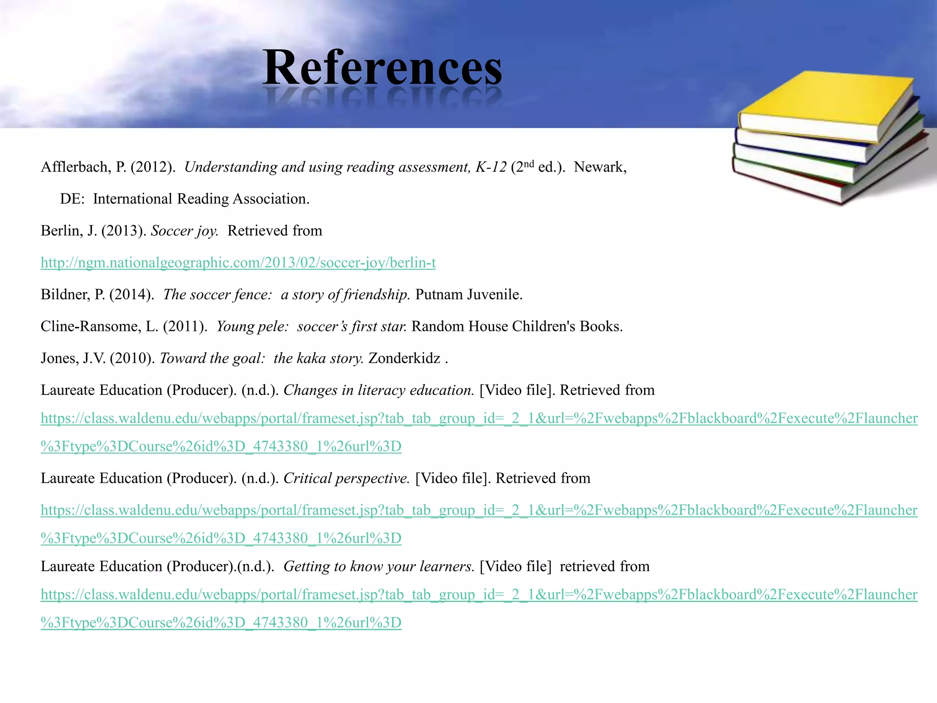This screenshot has width=937, height=703.
Task: Click second line of first waldenu URL
Action: click(221, 447)
